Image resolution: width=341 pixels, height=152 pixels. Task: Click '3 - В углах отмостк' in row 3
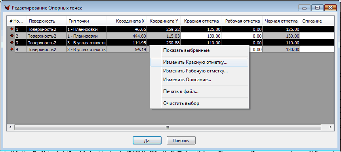tap(86, 43)
